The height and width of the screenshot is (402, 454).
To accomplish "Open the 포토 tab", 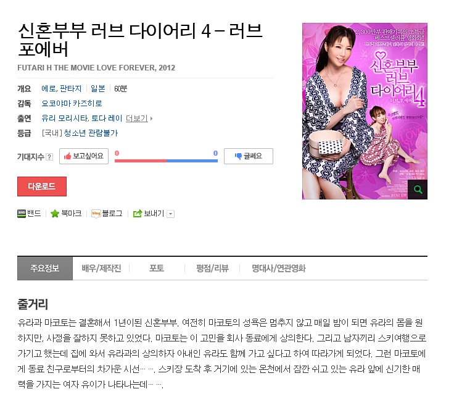I will click(x=157, y=268).
